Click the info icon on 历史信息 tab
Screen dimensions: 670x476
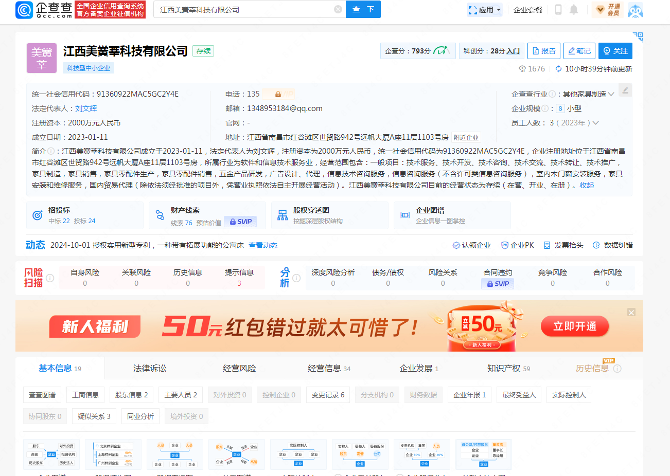[618, 369]
